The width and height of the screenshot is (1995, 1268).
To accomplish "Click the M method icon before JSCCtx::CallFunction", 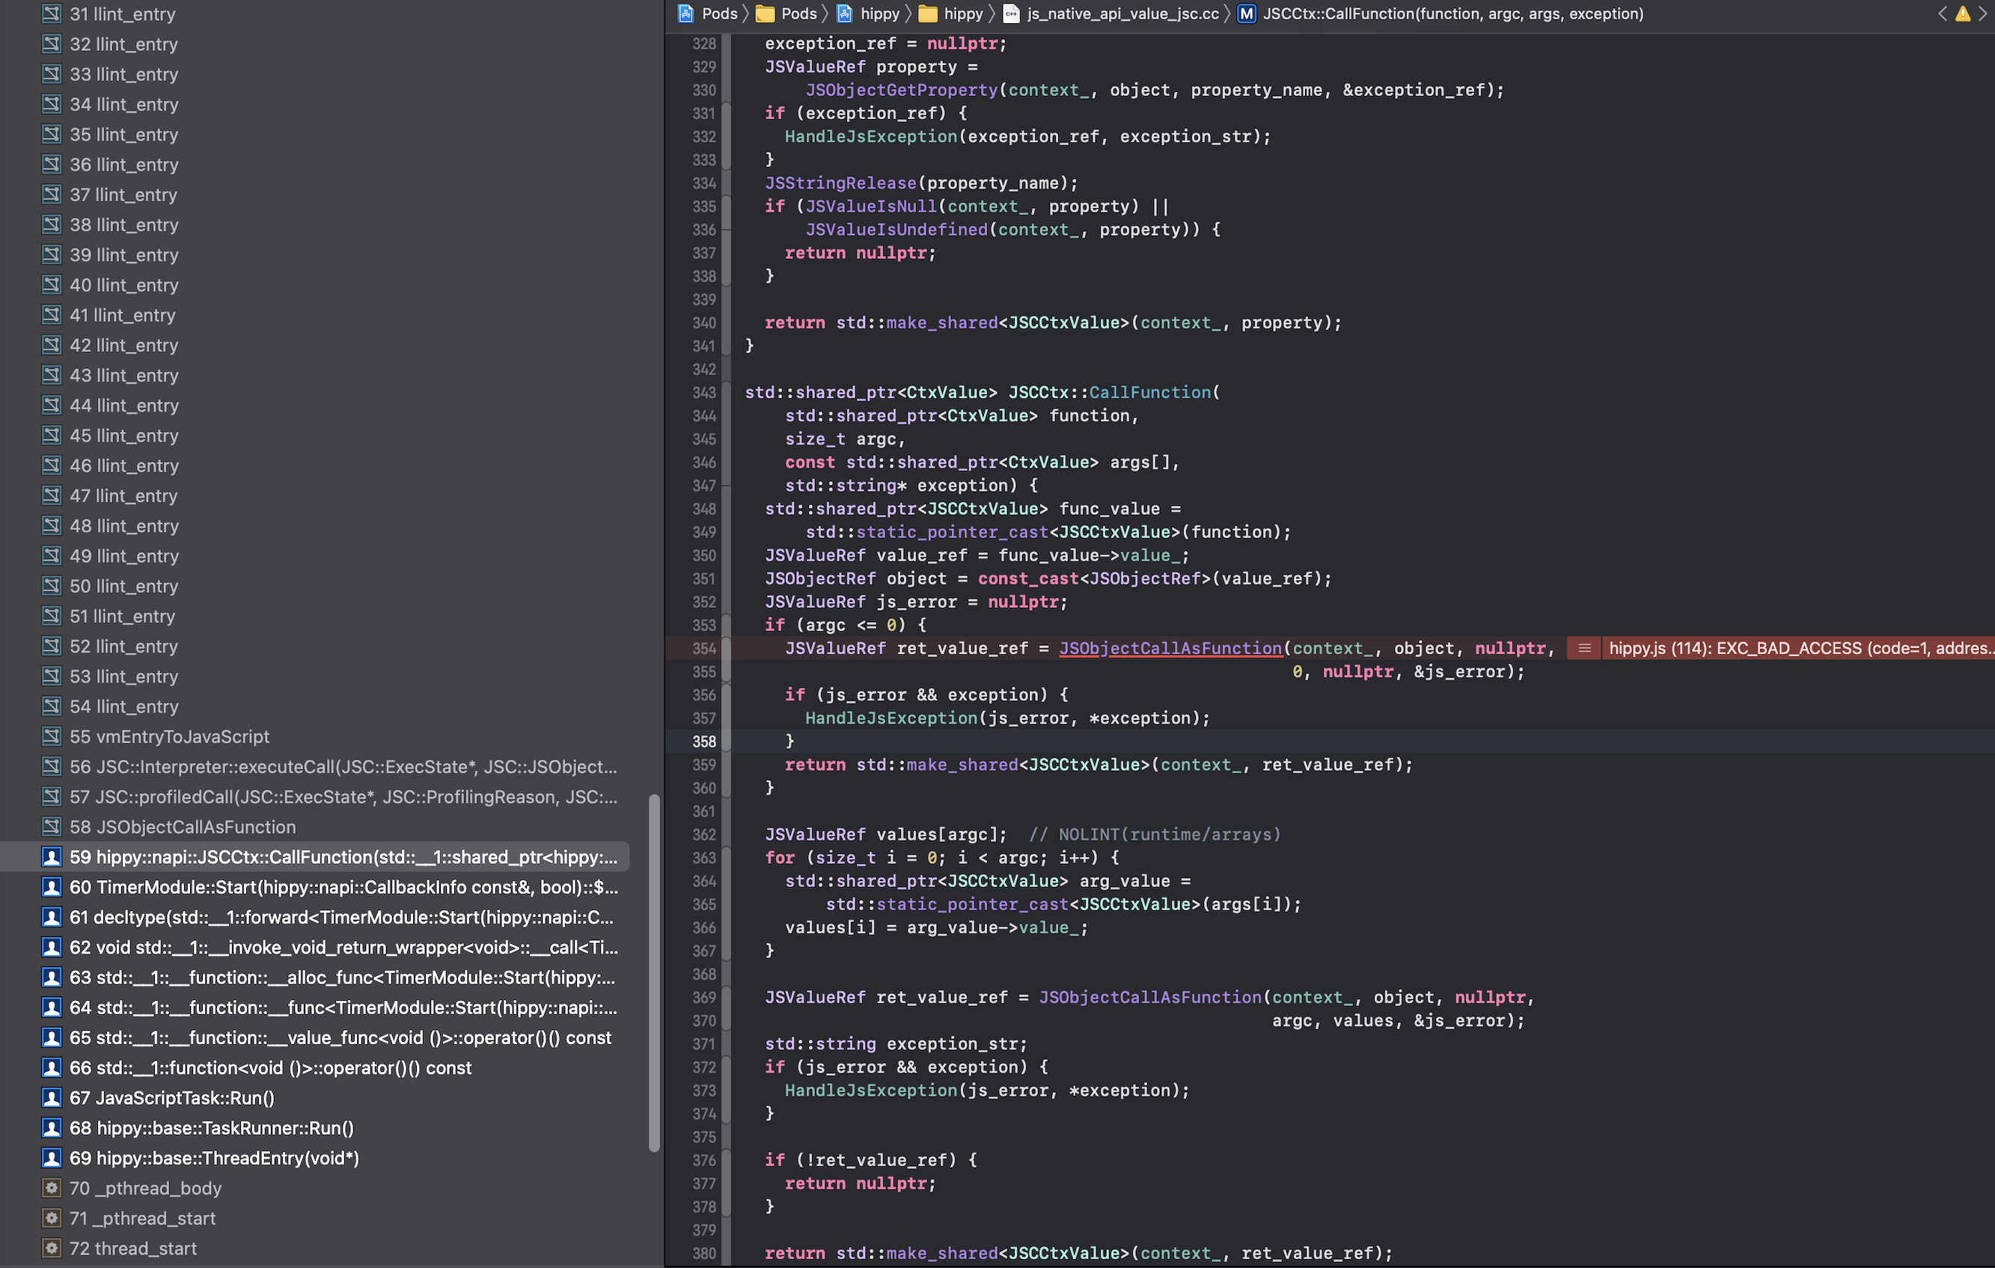I will pyautogui.click(x=1246, y=13).
